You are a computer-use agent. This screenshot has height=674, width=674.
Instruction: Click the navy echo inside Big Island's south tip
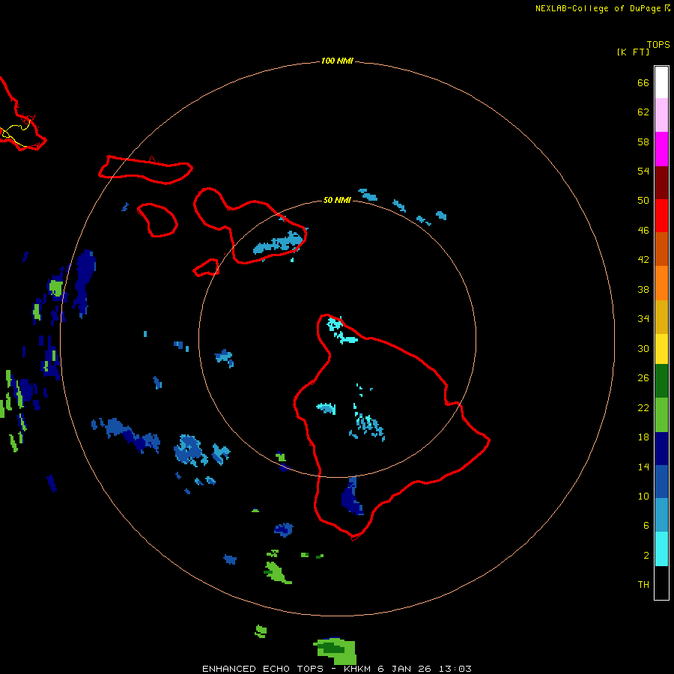353,497
